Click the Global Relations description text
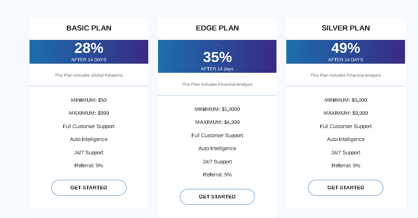The image size is (418, 218). coord(89,75)
